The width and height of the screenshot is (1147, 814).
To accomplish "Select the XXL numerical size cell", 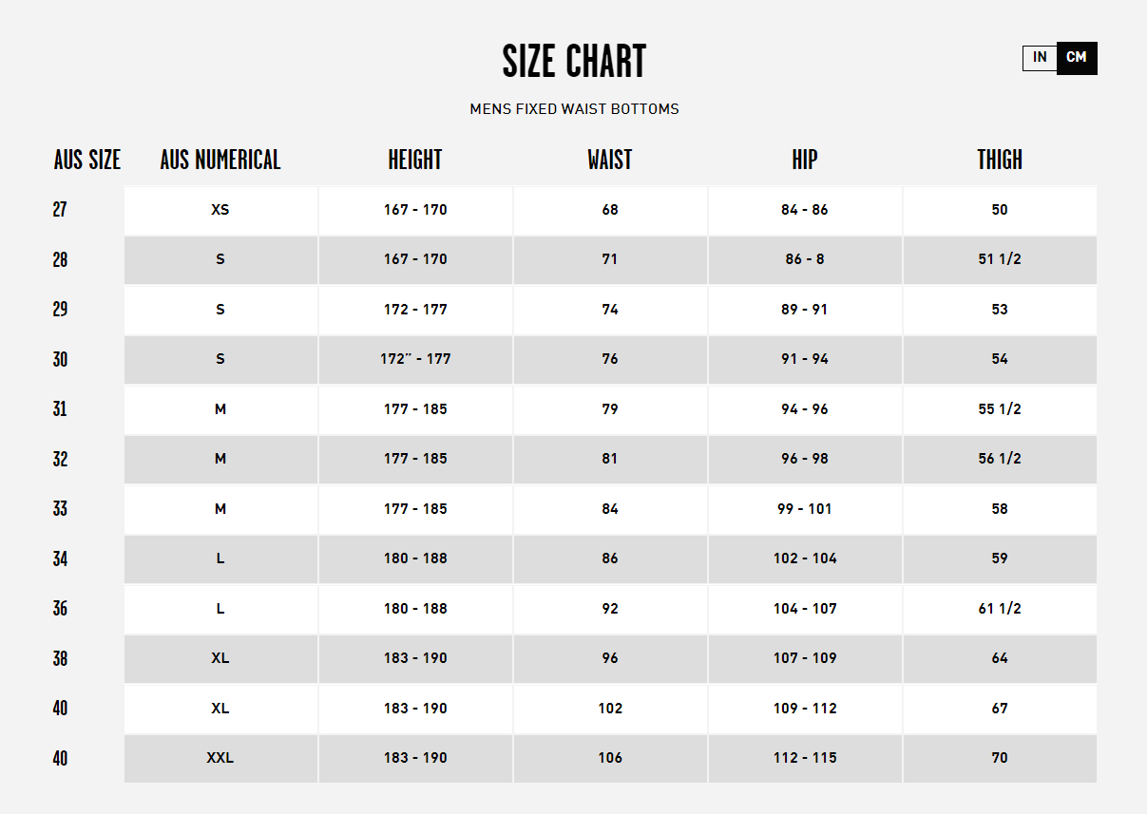I will pyautogui.click(x=220, y=758).
